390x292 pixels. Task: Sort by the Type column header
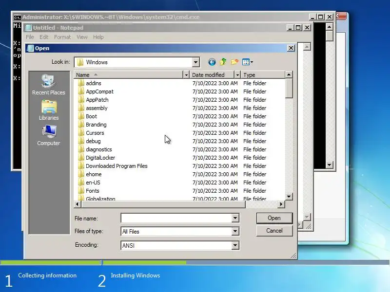point(263,75)
